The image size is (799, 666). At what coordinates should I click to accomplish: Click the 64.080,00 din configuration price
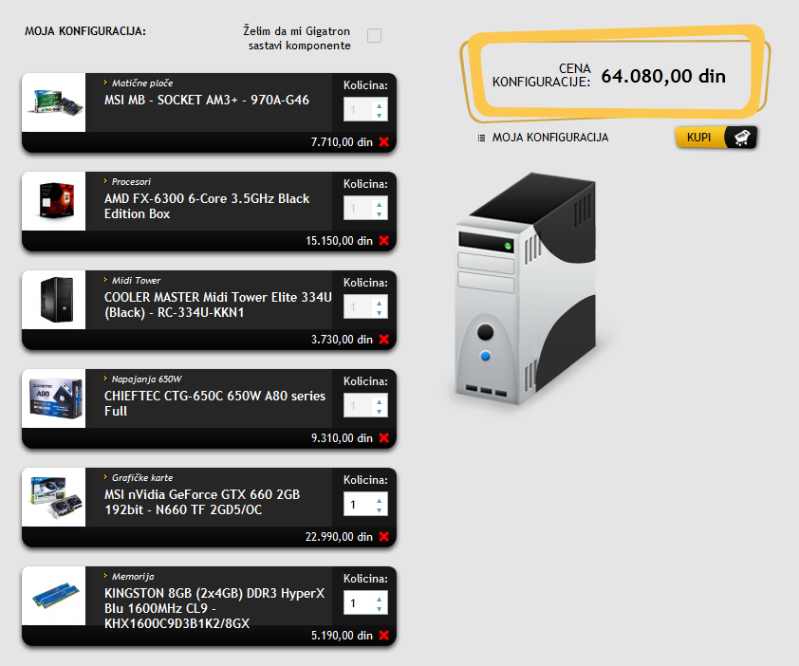[x=663, y=77]
